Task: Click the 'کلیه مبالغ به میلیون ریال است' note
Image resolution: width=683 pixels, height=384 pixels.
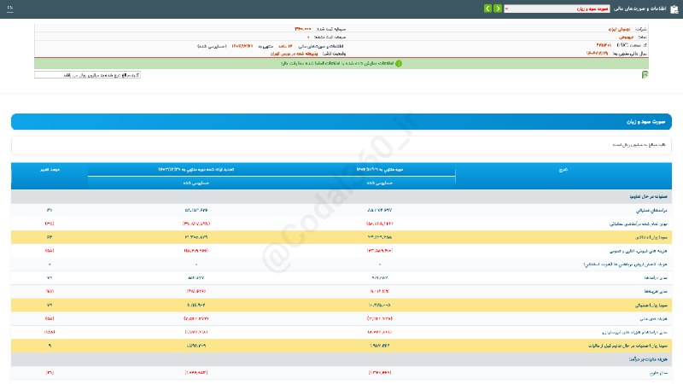Action: click(639, 144)
